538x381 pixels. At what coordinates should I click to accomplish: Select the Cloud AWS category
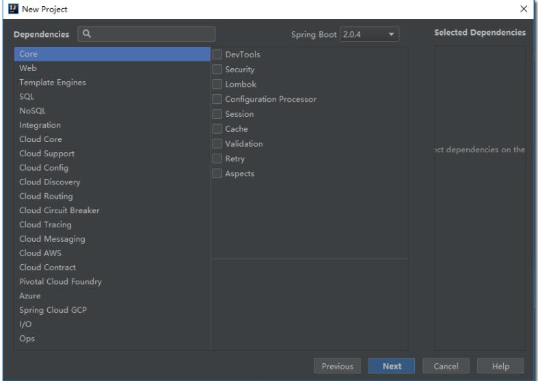pyautogui.click(x=112, y=253)
